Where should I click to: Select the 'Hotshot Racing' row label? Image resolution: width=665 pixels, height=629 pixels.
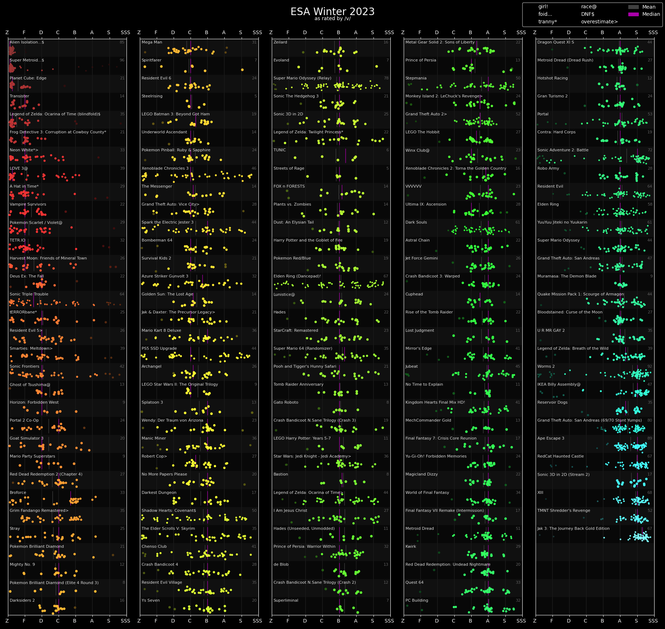(552, 78)
